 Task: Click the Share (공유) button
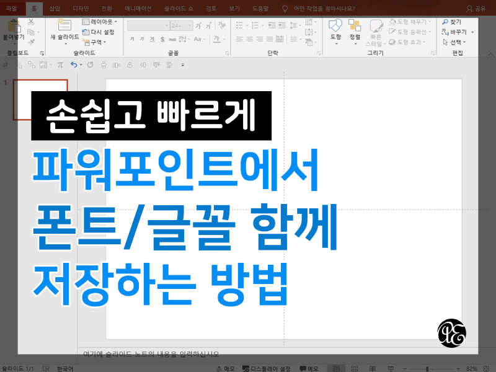tap(476, 9)
